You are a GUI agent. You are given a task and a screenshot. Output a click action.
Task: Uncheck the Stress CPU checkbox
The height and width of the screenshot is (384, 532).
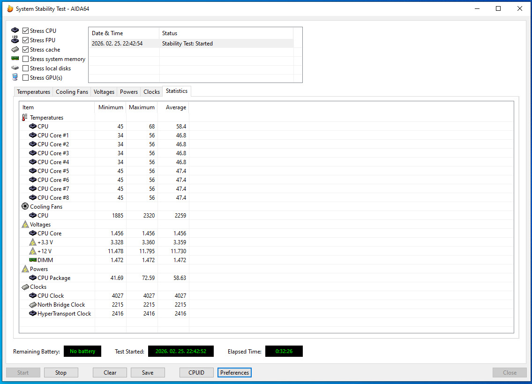pos(25,30)
